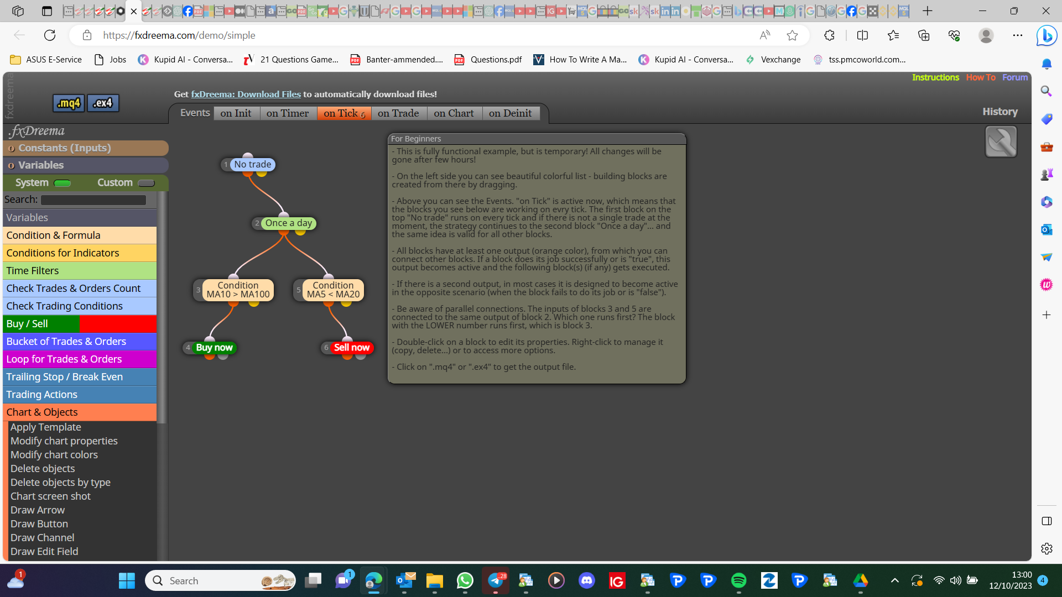The image size is (1062, 597).
Task: Switch to the on Timer tab
Action: (288, 113)
